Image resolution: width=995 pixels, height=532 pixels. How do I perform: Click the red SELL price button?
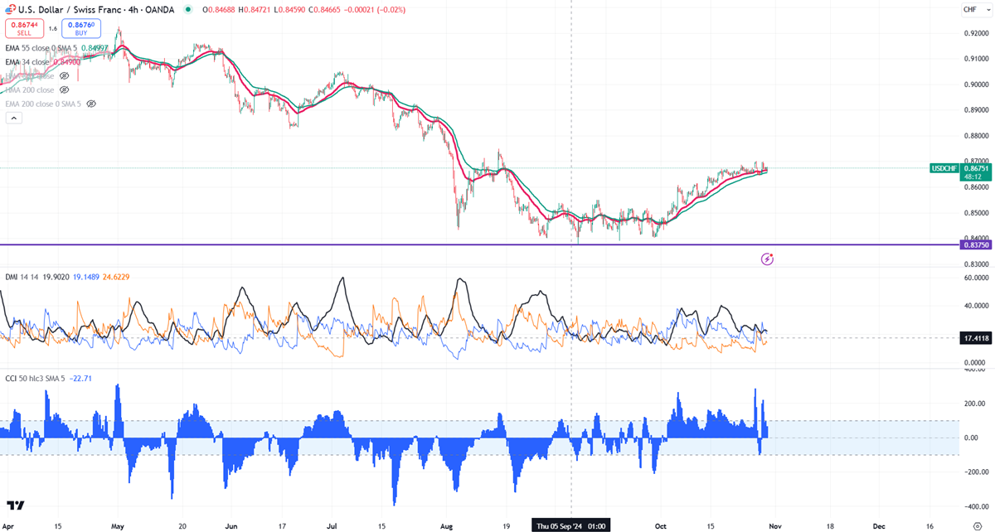(x=23, y=28)
